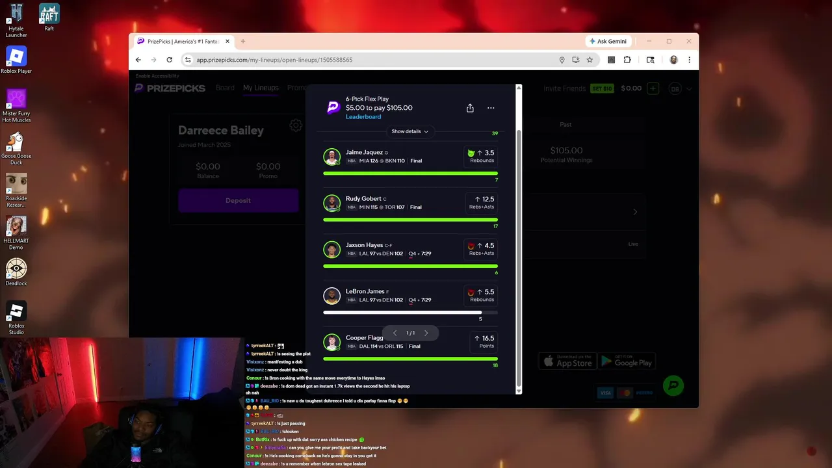832x468 pixels.
Task: Reload the PrizePicks page
Action: pos(170,60)
